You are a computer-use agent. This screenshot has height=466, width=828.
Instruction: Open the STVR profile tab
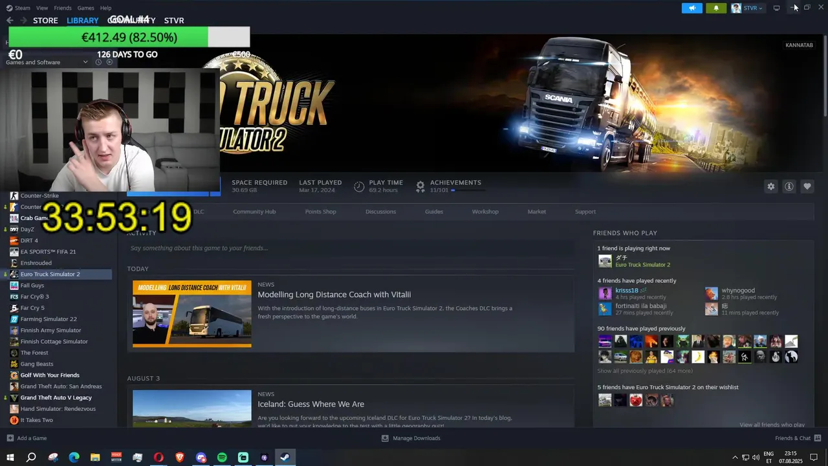174,21
